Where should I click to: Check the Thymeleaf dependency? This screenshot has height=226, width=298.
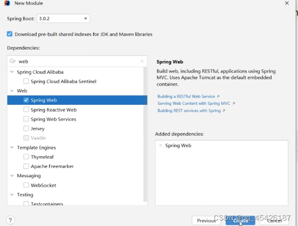tap(26, 157)
